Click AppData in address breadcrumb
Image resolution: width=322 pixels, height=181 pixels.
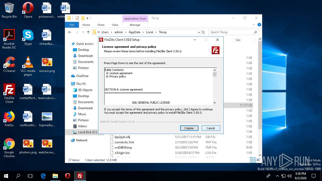coord(134,32)
